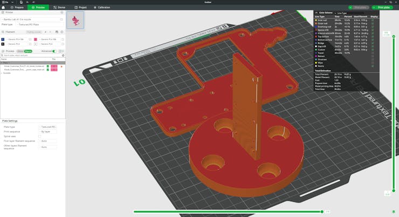Open filament 3 Generic PLA dropdown

pos(17,44)
